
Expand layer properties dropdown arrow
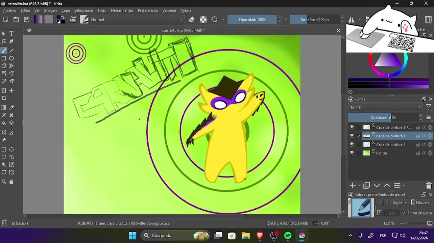tap(404, 186)
